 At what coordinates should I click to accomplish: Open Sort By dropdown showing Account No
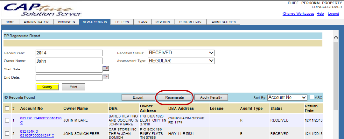click(x=287, y=97)
